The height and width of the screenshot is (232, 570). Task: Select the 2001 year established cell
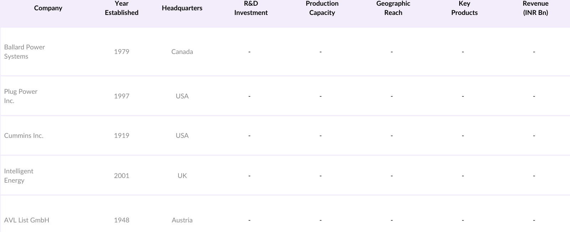point(121,176)
